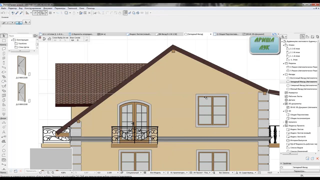Select the Arrow selection tool in toolbox
The image size is (320, 180).
pos(4,36)
